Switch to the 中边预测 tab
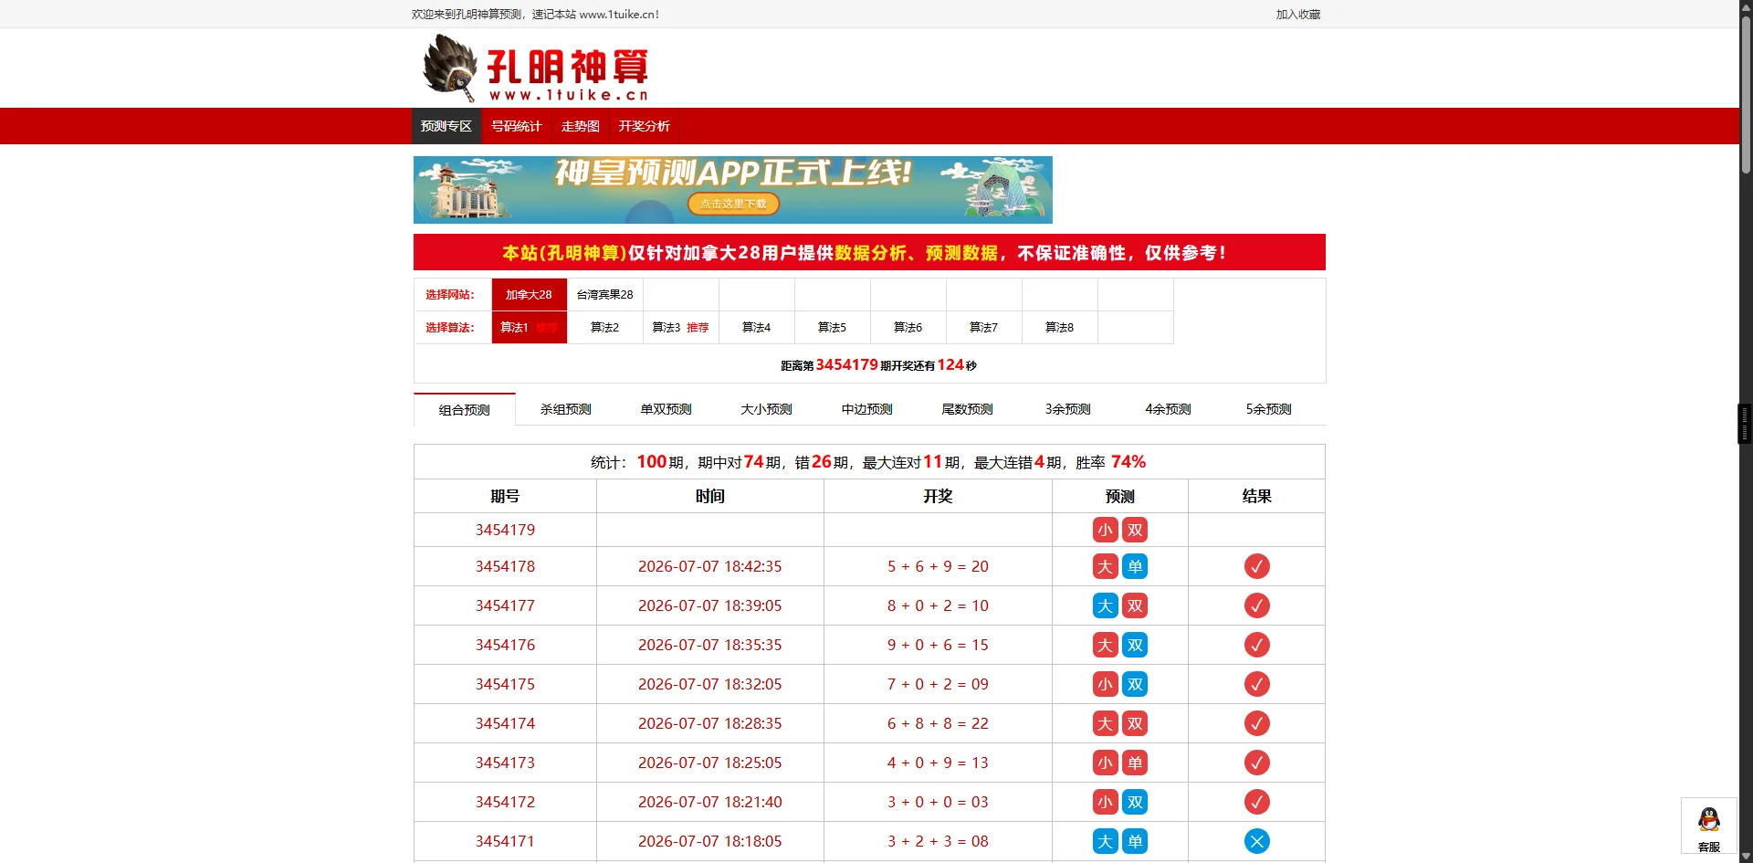Image resolution: width=1753 pixels, height=863 pixels. click(867, 409)
